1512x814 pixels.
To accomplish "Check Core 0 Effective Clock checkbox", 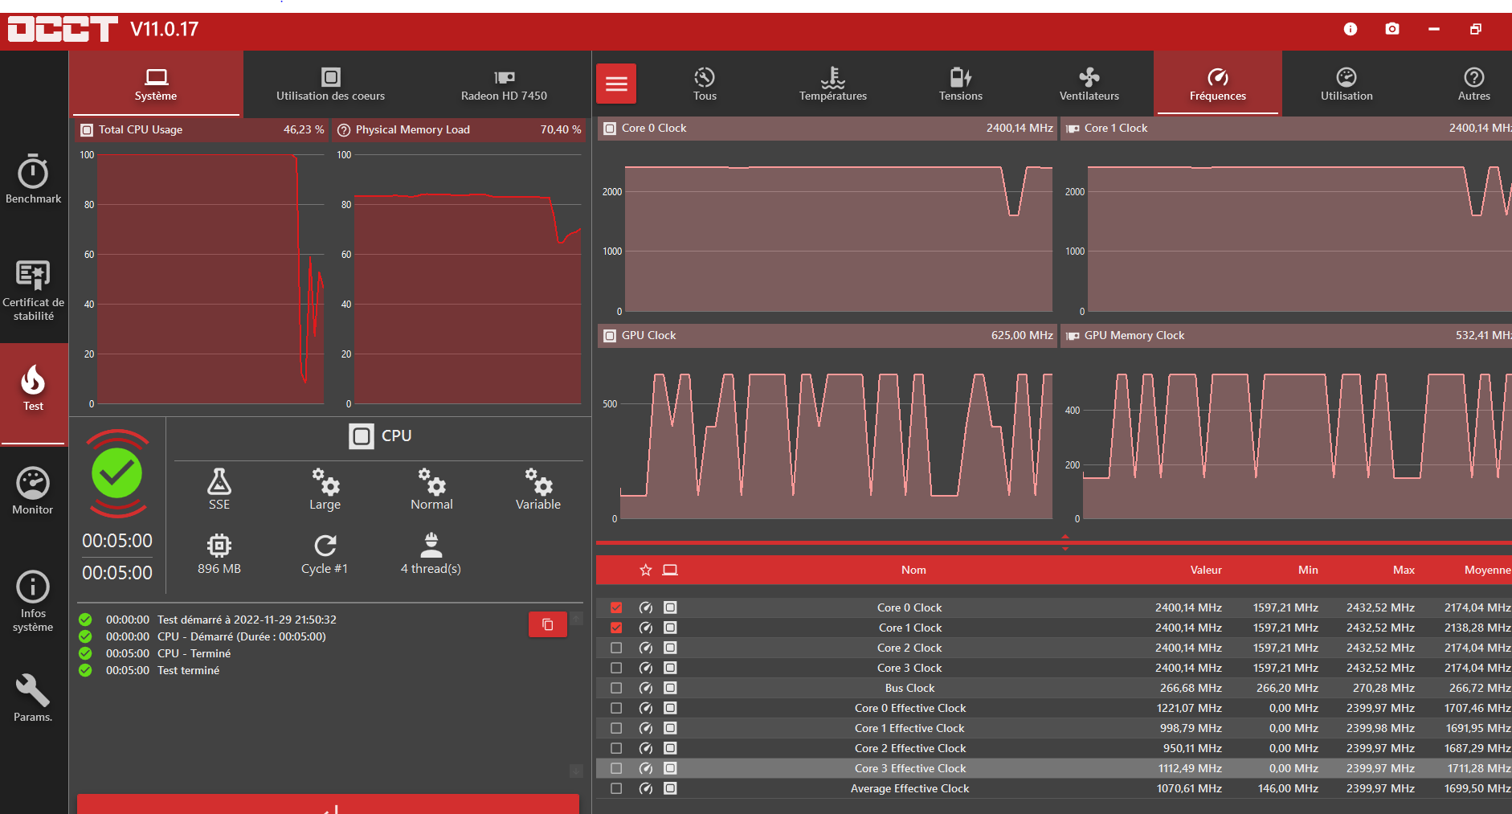I will (x=616, y=708).
